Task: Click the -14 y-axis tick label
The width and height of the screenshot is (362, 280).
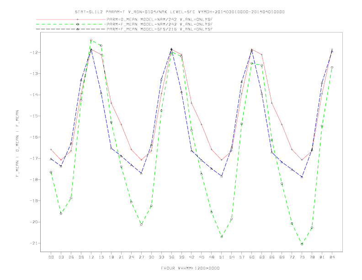Action: [x=34, y=95]
